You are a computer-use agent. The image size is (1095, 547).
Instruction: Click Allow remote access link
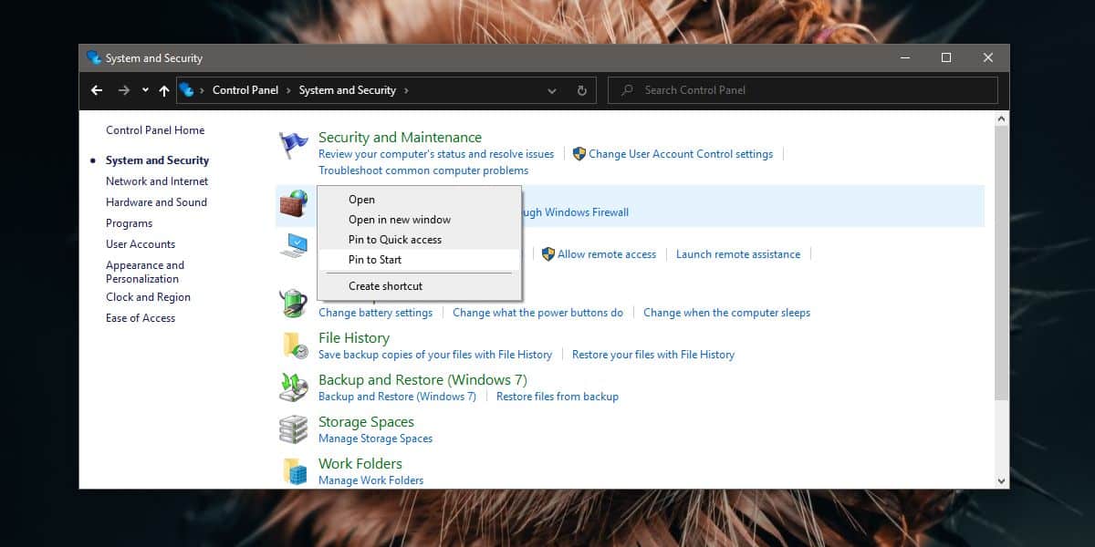click(x=607, y=254)
